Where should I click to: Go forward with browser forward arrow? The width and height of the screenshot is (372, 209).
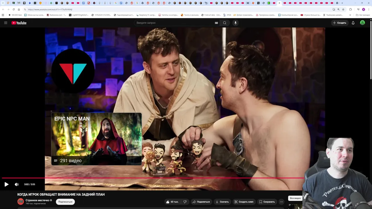pos(8,9)
